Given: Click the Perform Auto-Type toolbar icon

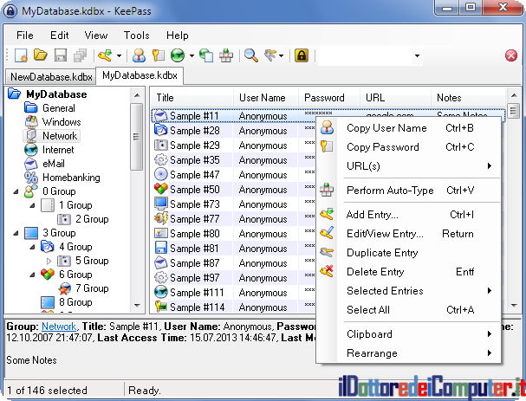Looking at the screenshot, I should 226,55.
